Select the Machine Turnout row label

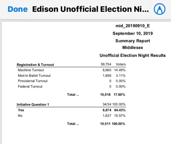[x=31, y=70]
